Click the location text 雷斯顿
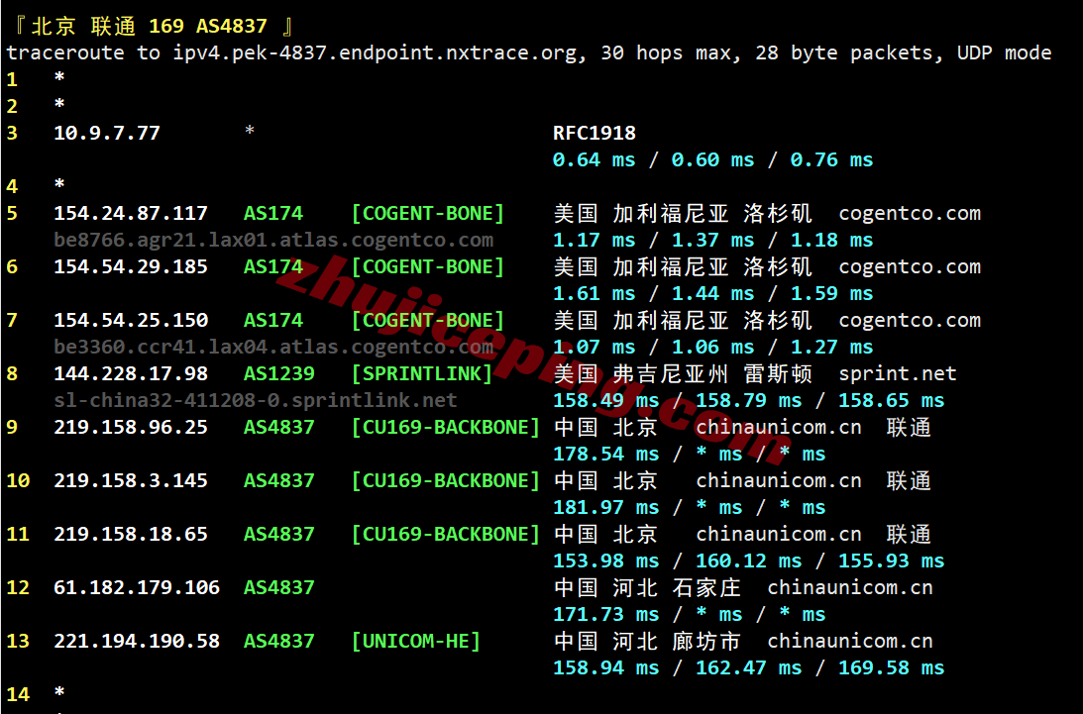1083x714 pixels. point(778,373)
